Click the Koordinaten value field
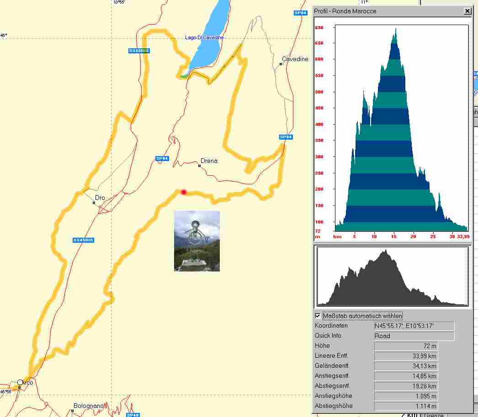 pos(414,326)
